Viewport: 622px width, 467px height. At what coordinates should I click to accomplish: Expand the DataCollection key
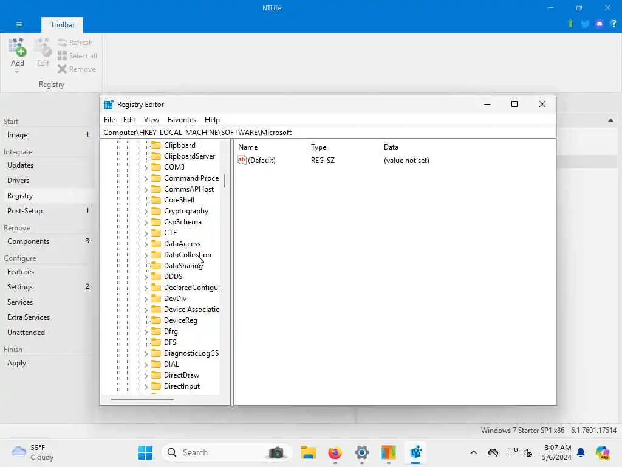point(146,255)
